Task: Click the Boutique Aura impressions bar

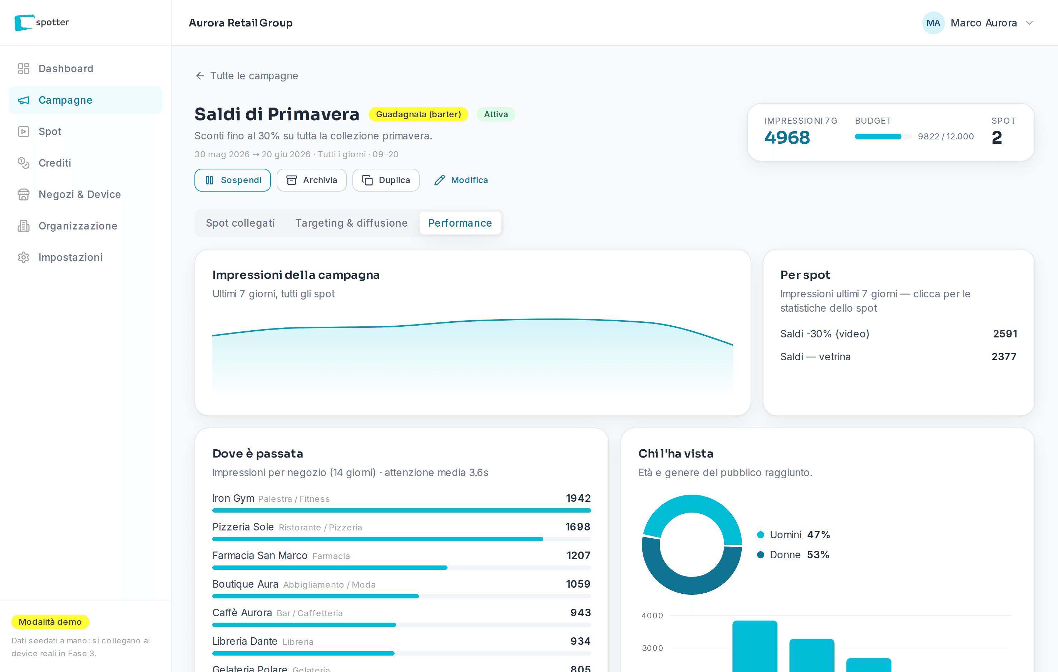Action: (x=402, y=597)
